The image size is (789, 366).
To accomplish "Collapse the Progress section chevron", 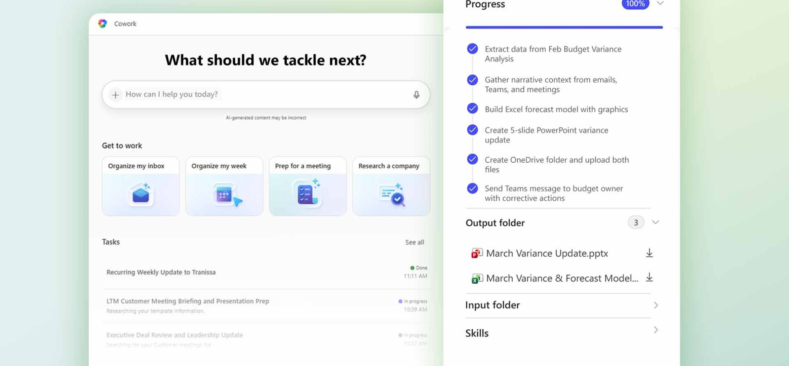I will (660, 4).
